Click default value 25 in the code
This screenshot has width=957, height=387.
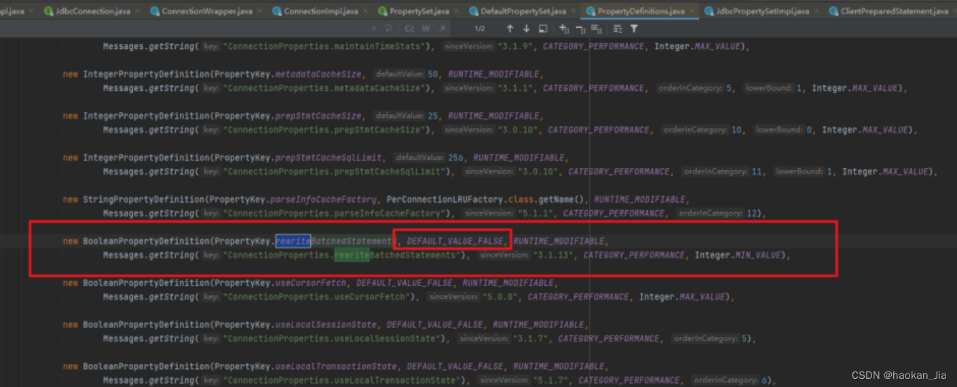[x=433, y=116]
